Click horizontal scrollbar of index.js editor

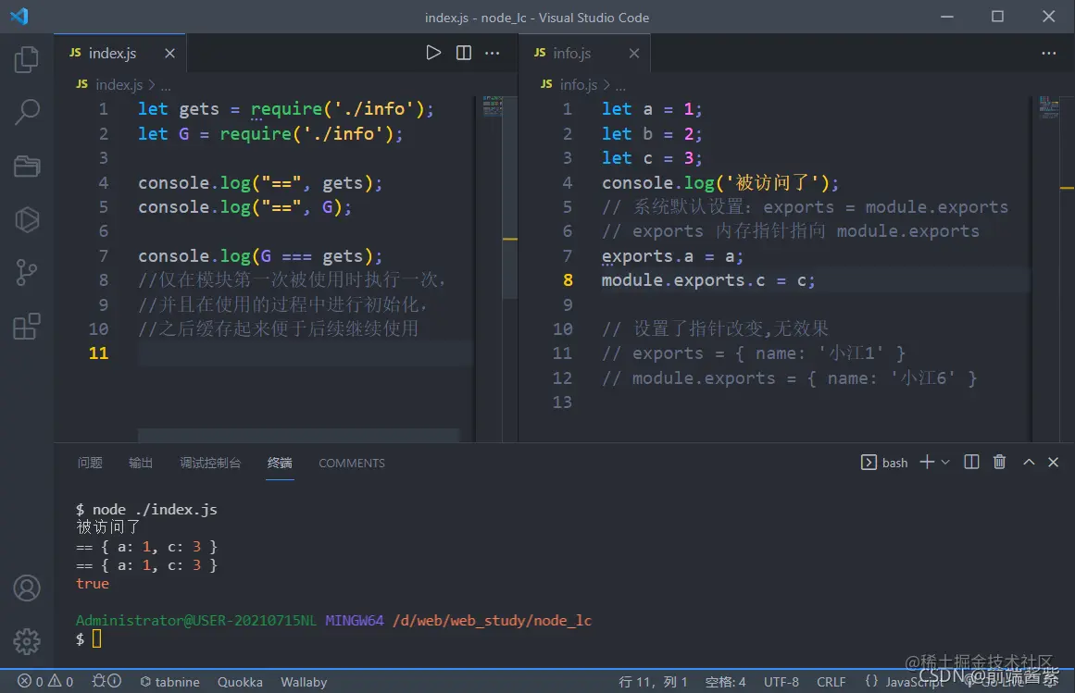click(x=298, y=436)
